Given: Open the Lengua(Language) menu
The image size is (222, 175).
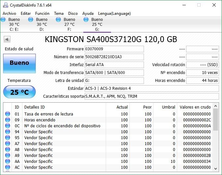Looking at the screenshot, I should pos(114,13).
